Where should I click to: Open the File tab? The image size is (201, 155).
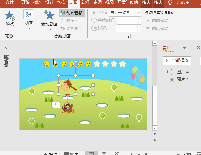coord(10,2)
